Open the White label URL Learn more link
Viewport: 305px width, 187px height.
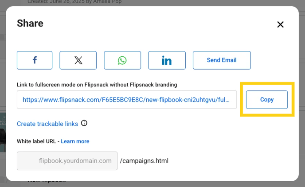[75, 141]
